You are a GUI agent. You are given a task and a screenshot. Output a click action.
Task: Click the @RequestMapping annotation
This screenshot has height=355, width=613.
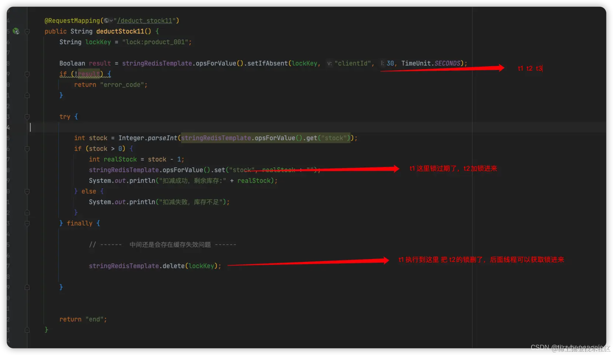coord(72,21)
